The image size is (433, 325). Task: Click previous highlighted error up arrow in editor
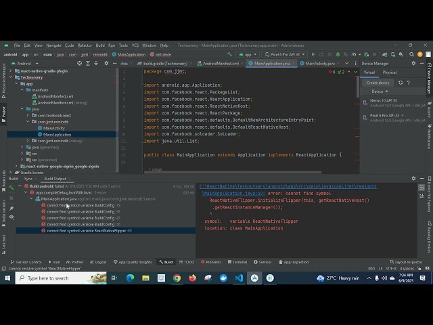click(x=349, y=72)
